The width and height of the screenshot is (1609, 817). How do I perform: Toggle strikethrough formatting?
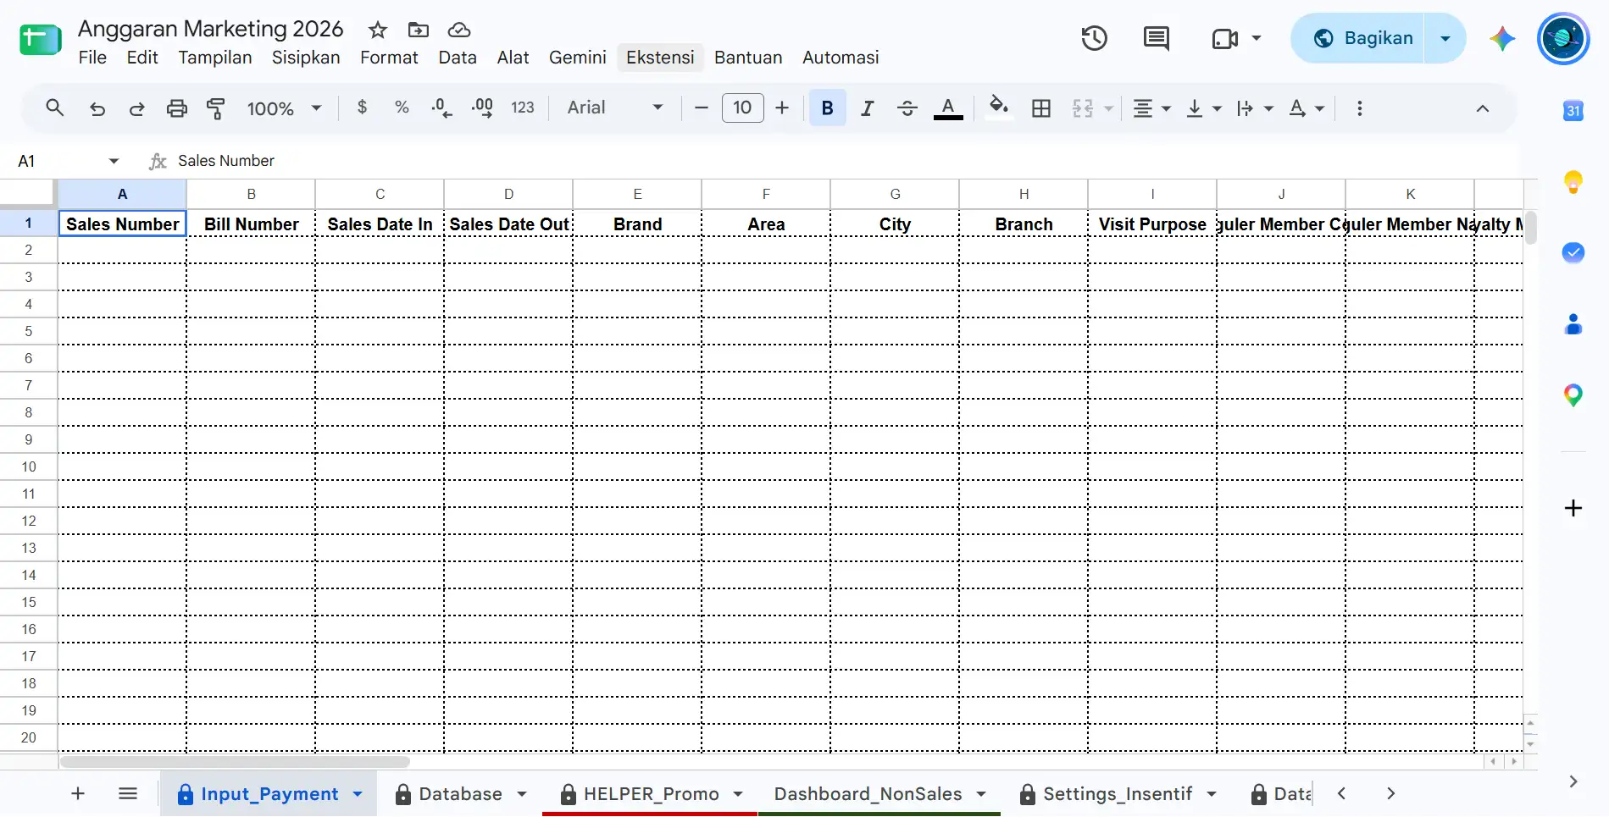(x=907, y=108)
